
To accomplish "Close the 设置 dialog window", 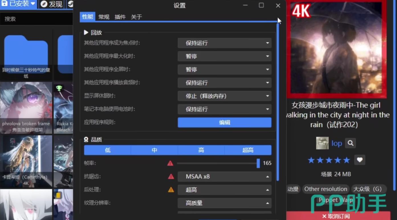I will (278, 5).
